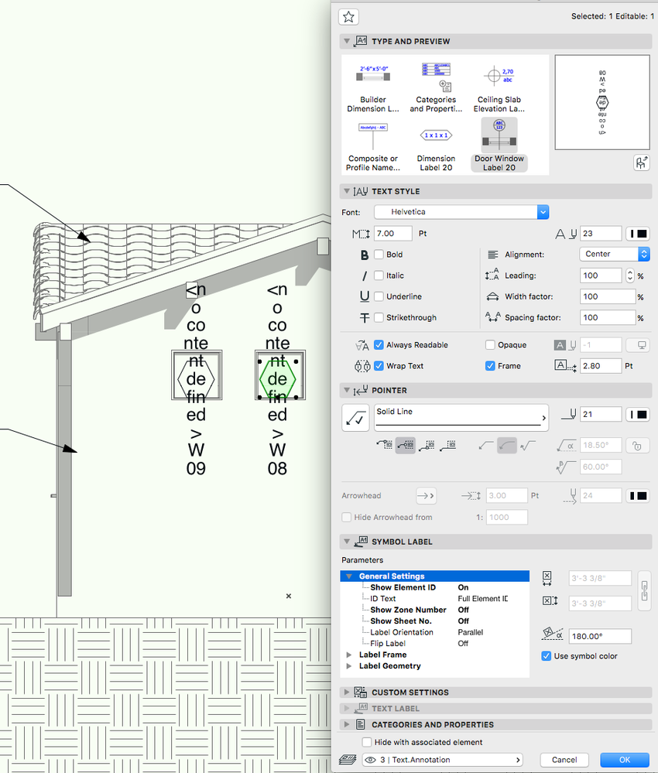
Task: Open the layer selector 3 | Text.Annotation
Action: [x=443, y=760]
